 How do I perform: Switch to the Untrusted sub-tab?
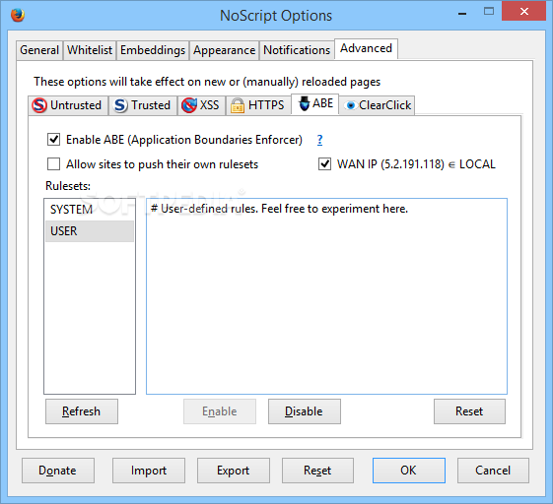click(68, 105)
